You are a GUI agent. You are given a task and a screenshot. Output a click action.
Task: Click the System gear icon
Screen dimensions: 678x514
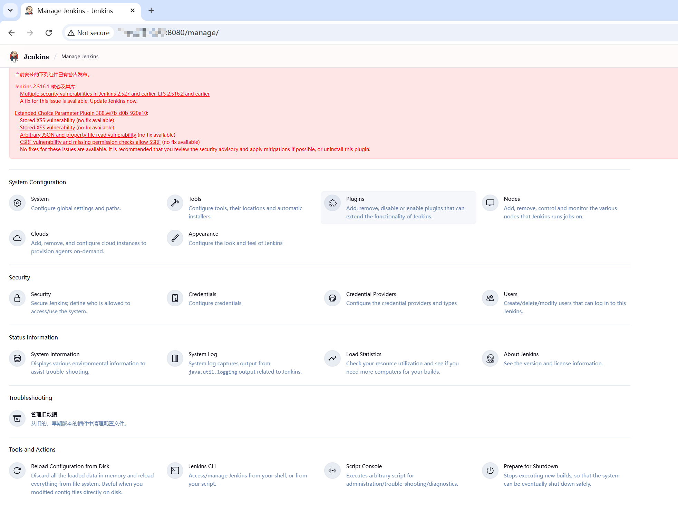(17, 203)
